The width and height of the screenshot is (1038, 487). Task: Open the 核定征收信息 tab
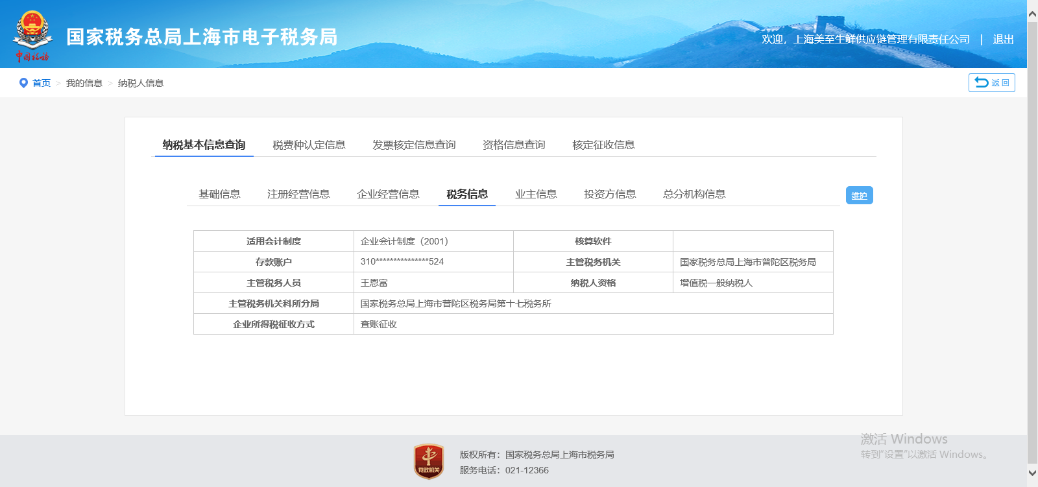coord(603,145)
